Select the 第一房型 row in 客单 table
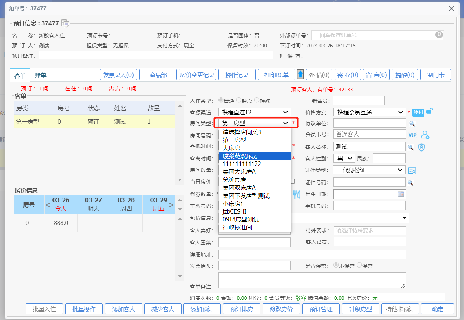This screenshot has height=320, width=464. coord(95,121)
